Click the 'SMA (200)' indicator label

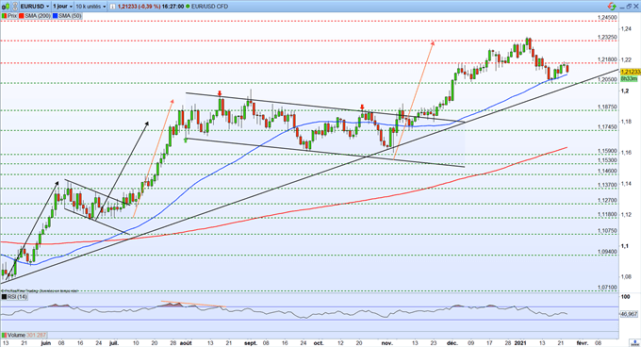(38, 16)
